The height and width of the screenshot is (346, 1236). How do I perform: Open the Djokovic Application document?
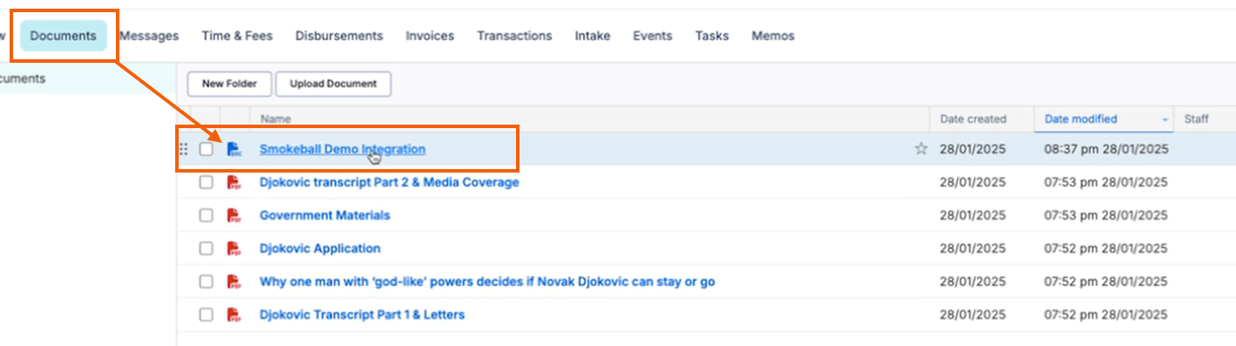tap(320, 248)
